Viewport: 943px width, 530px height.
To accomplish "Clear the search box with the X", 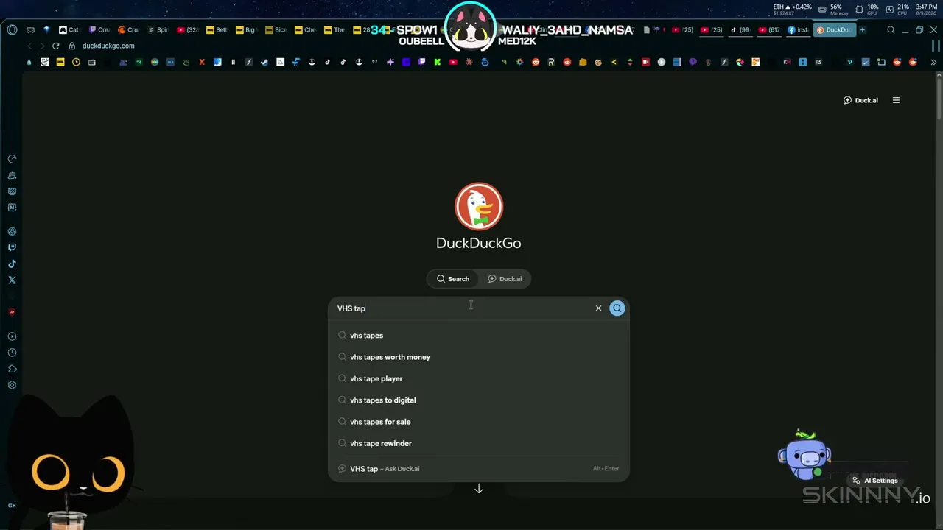I will coord(598,308).
